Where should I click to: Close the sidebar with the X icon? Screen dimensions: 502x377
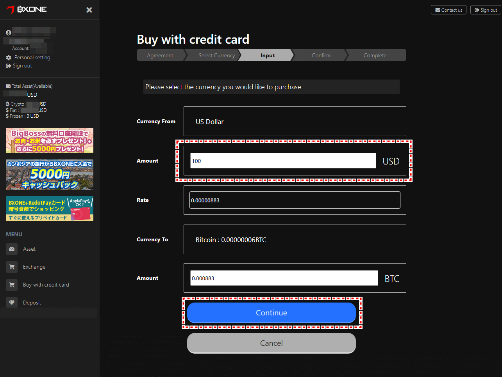(89, 10)
